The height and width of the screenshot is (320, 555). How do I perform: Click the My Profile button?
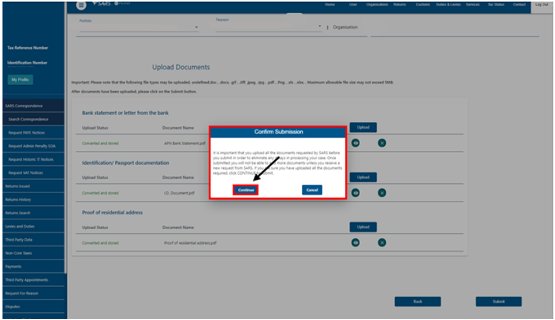[22, 80]
